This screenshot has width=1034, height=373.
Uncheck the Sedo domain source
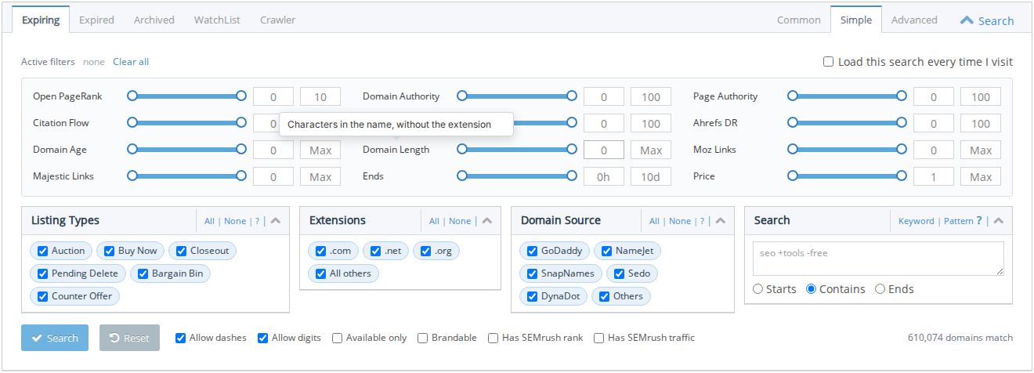tap(620, 273)
